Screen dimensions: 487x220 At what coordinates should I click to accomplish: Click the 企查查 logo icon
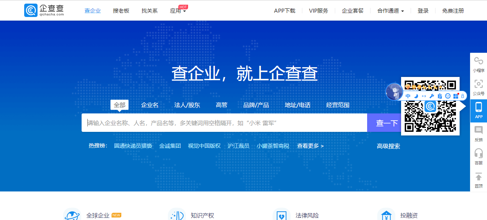point(31,10)
